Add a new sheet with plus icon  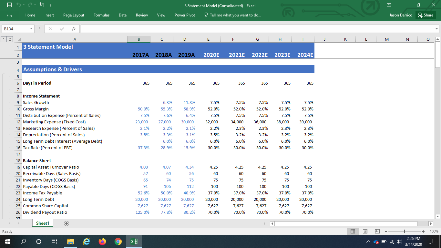67,223
